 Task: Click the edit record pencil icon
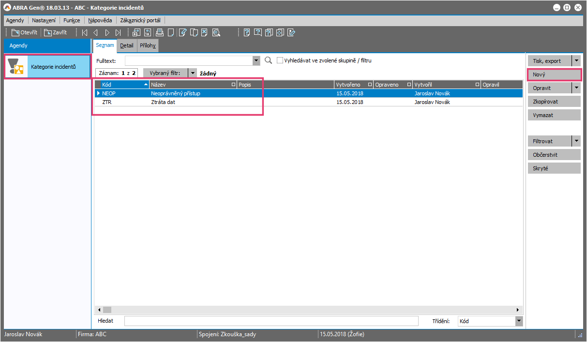pyautogui.click(x=182, y=33)
